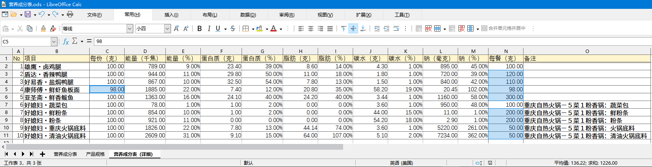Insert a Sum with the sigma icon

(x=75, y=41)
